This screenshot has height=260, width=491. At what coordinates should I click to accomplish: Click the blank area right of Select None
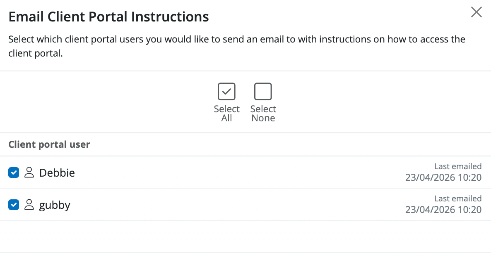pos(373,102)
